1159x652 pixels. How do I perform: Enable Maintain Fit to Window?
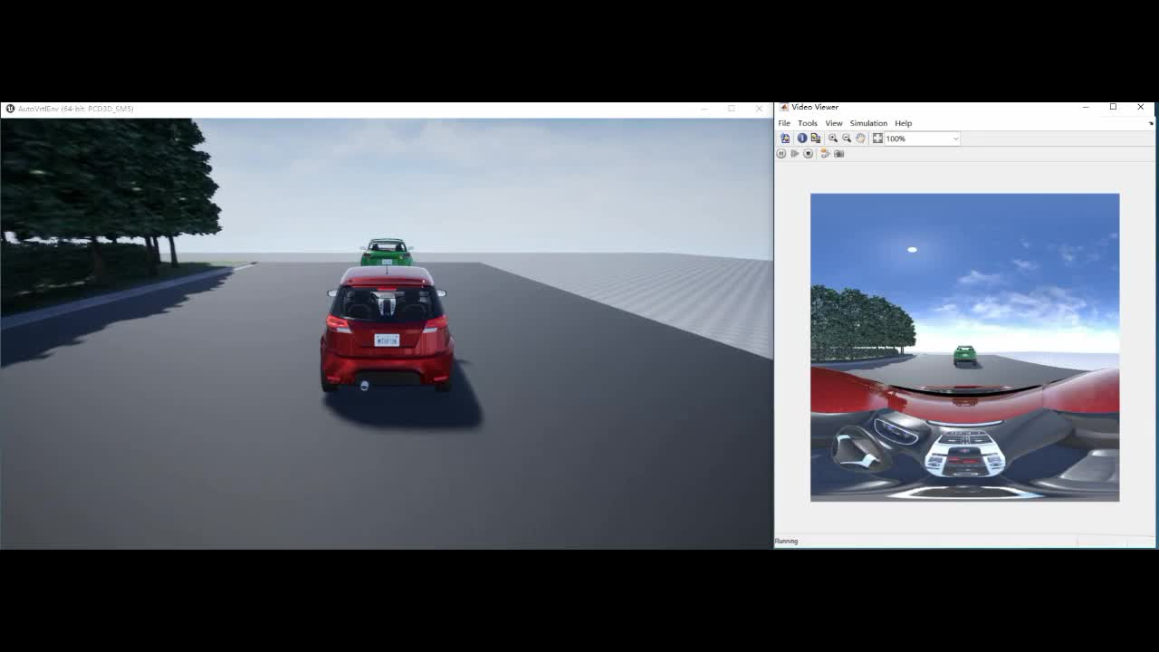[876, 138]
